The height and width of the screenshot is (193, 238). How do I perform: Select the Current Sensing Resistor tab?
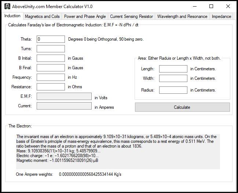point(131,16)
